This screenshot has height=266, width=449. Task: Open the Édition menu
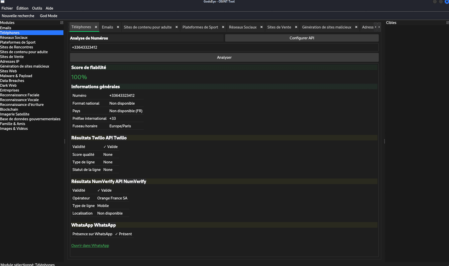point(22,8)
